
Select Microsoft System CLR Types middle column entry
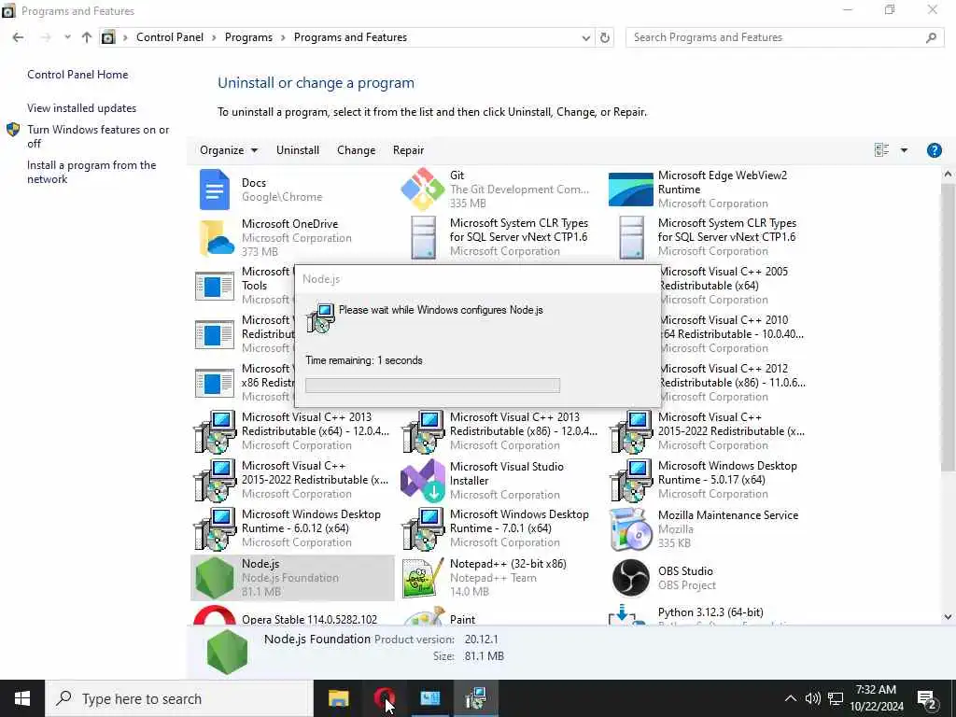(500, 237)
